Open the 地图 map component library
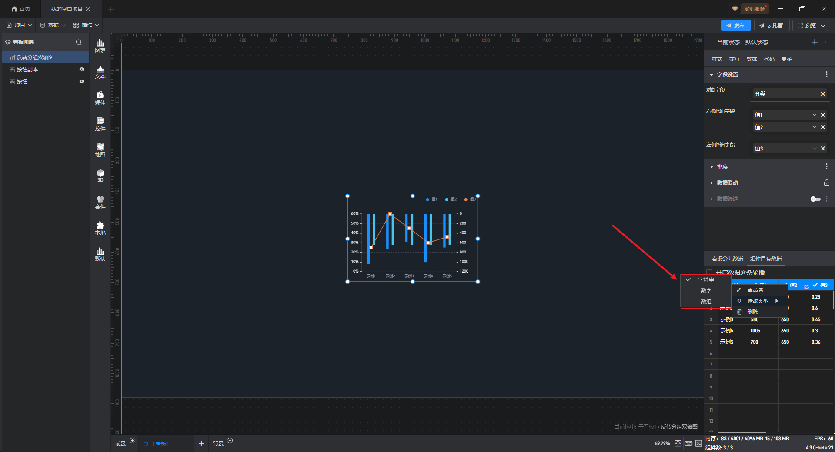This screenshot has width=835, height=452. 100,150
